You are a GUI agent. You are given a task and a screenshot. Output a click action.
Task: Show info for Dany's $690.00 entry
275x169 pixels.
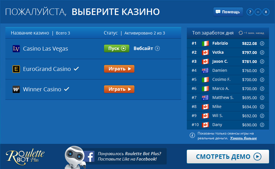click(x=262, y=125)
